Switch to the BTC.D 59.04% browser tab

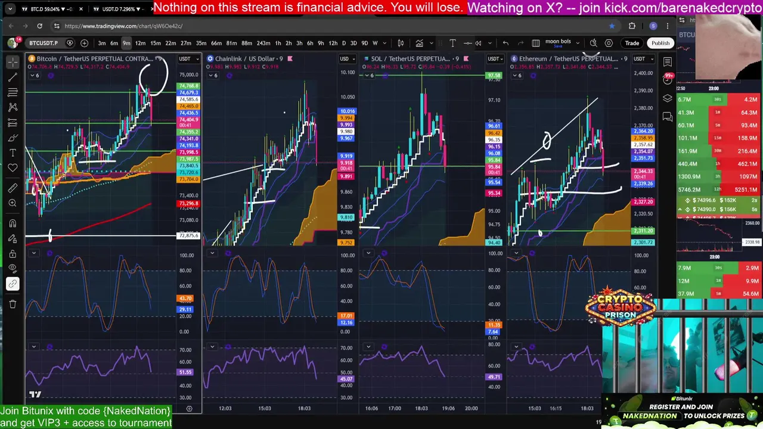51,9
